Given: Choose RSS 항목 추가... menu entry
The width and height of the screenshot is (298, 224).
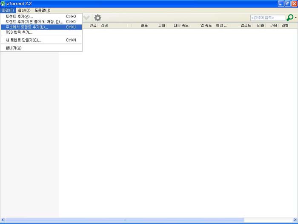Looking at the screenshot, I should click(41, 32).
